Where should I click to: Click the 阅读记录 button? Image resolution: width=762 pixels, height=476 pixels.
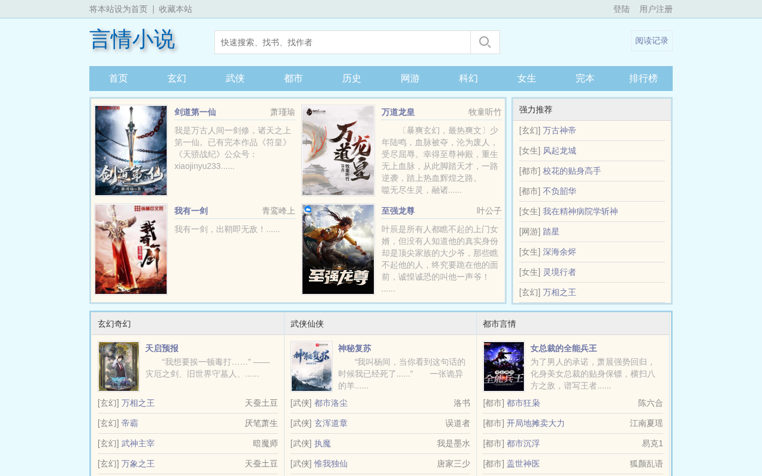point(652,41)
